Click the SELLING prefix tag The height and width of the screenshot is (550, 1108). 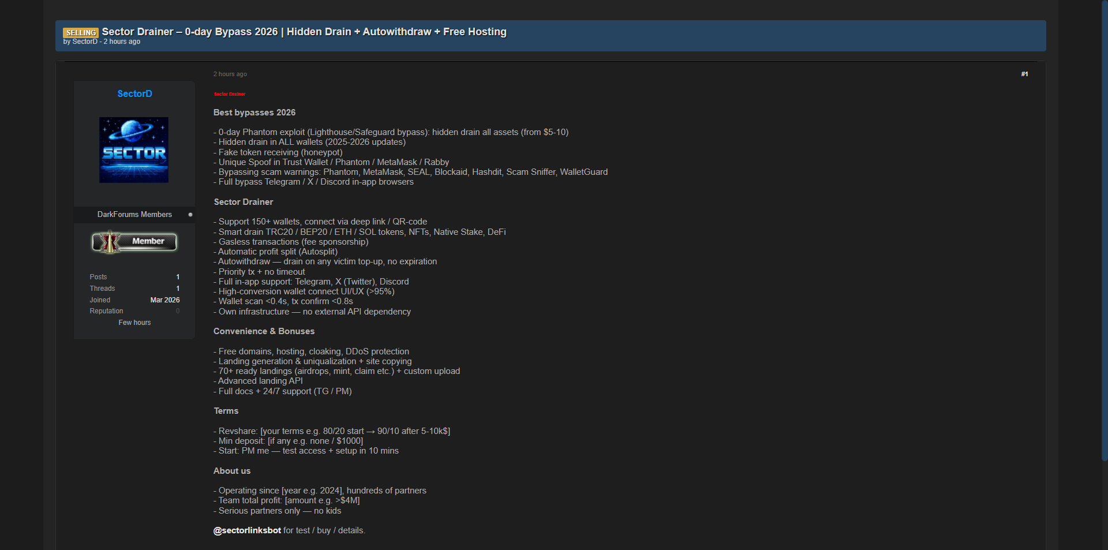80,33
